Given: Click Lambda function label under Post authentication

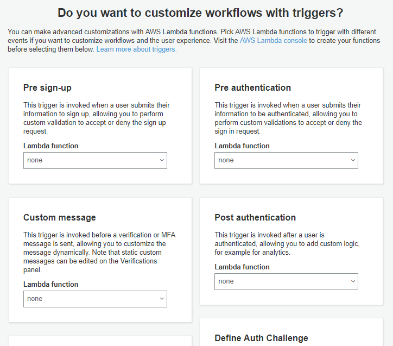Looking at the screenshot, I should pos(242,267).
